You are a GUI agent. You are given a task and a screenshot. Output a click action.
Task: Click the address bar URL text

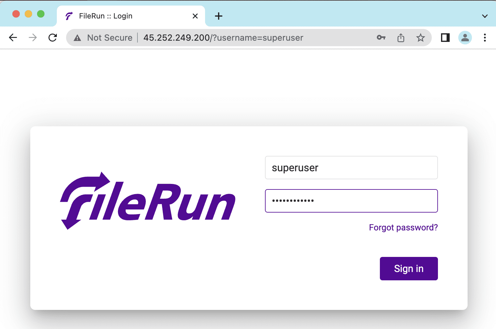(x=223, y=38)
